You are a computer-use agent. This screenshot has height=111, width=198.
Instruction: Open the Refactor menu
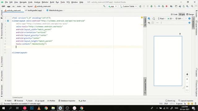coord(45,2)
